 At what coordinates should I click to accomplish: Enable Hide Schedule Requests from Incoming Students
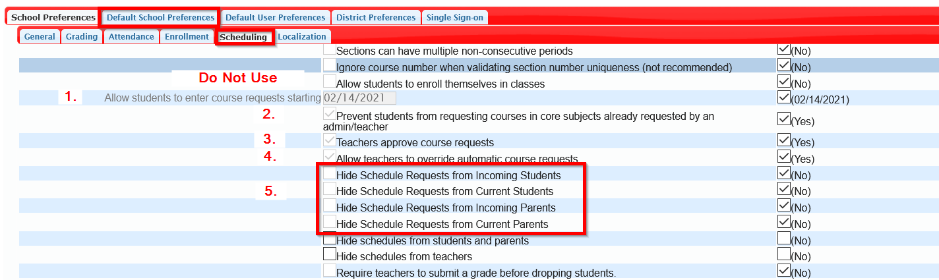tap(329, 173)
